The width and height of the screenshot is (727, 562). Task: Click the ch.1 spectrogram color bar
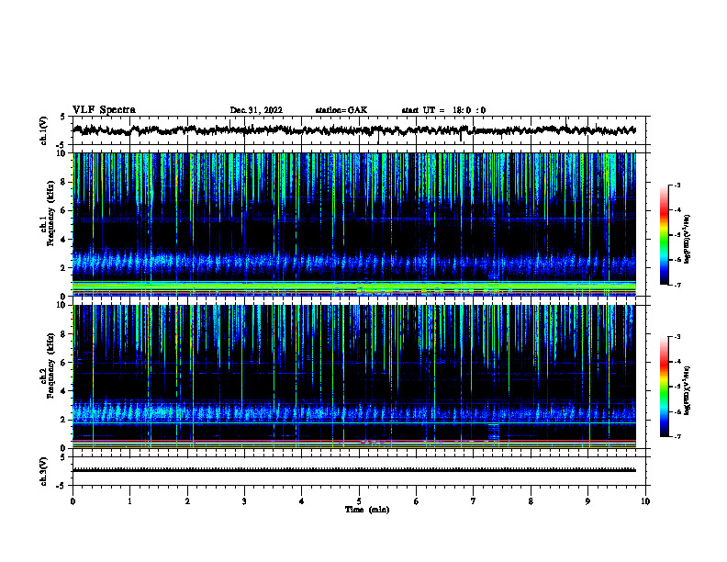(x=664, y=235)
